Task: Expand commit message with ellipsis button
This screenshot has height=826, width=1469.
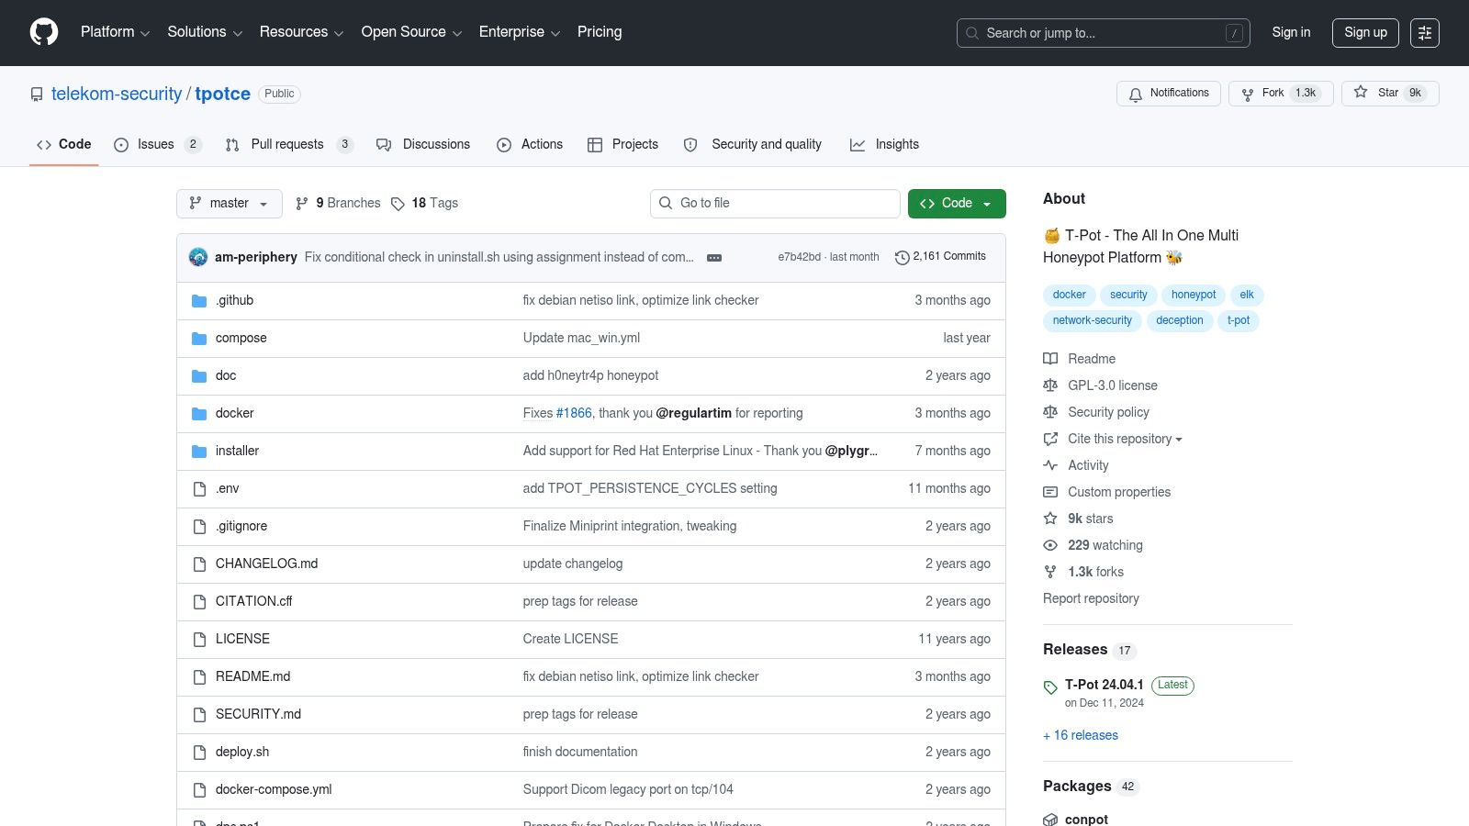Action: (x=714, y=258)
